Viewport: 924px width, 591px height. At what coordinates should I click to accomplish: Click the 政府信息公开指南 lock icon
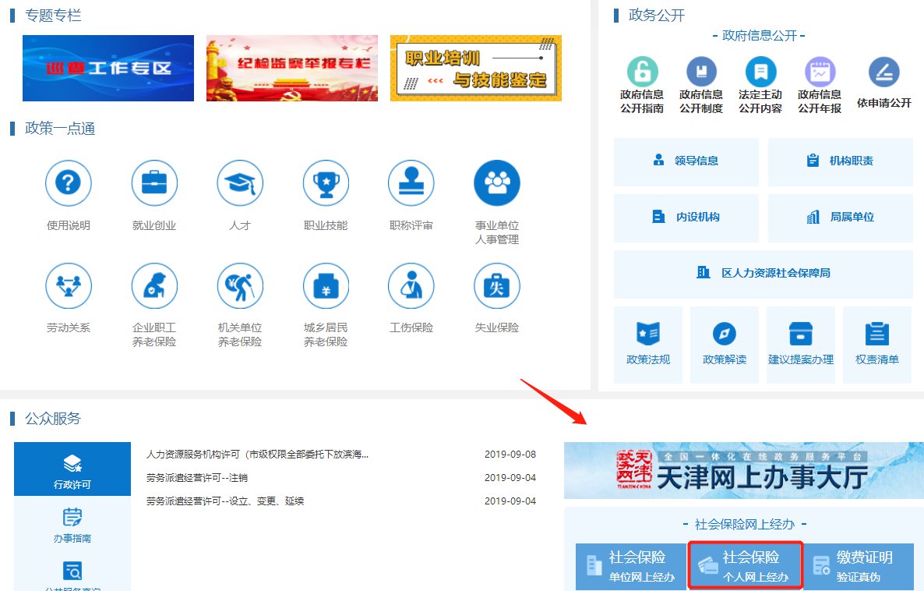pyautogui.click(x=642, y=73)
